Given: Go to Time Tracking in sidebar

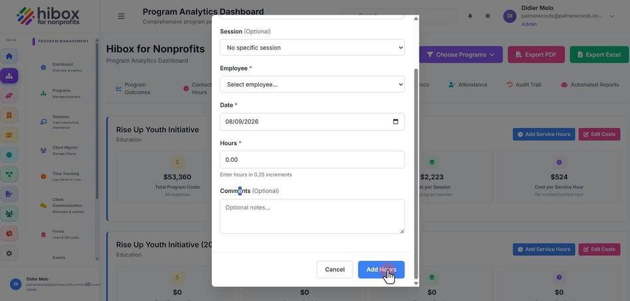Looking at the screenshot, I should pos(61,176).
